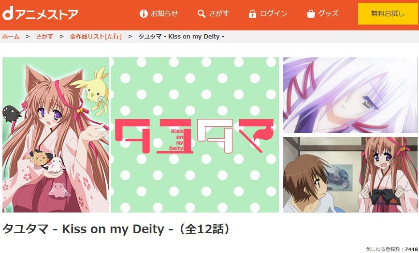Go to ホーム breadcrumb link
This screenshot has width=419, height=253.
click(x=11, y=37)
